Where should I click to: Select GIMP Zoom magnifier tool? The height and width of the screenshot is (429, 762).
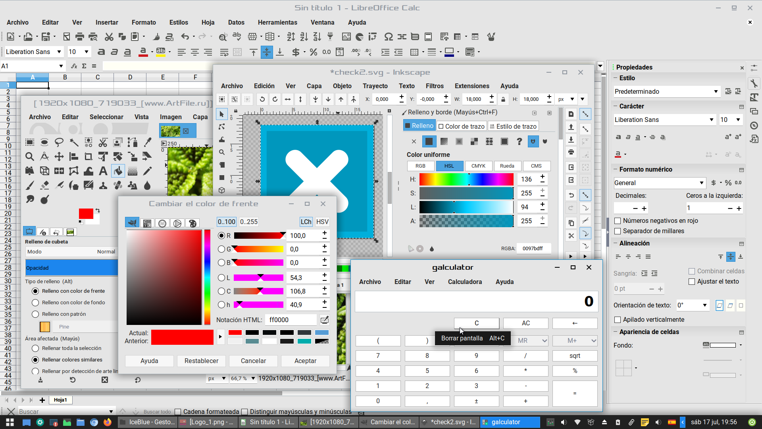30,157
